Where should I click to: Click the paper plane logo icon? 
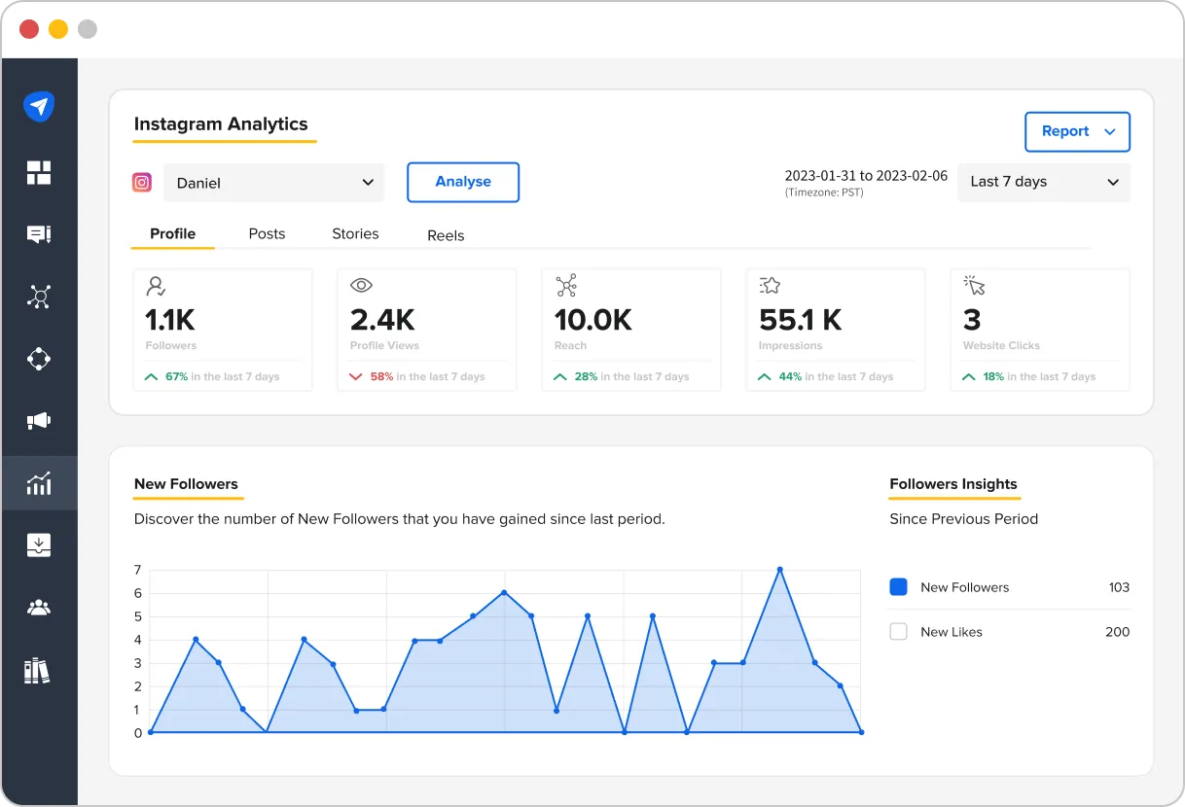pyautogui.click(x=39, y=106)
